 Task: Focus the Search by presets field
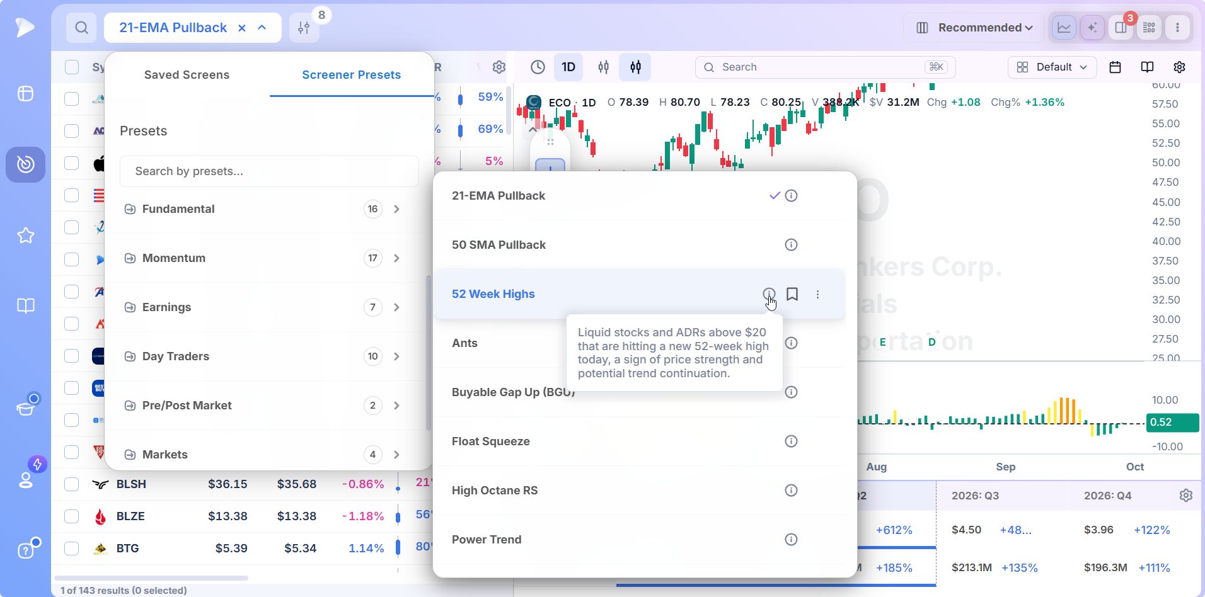point(269,171)
